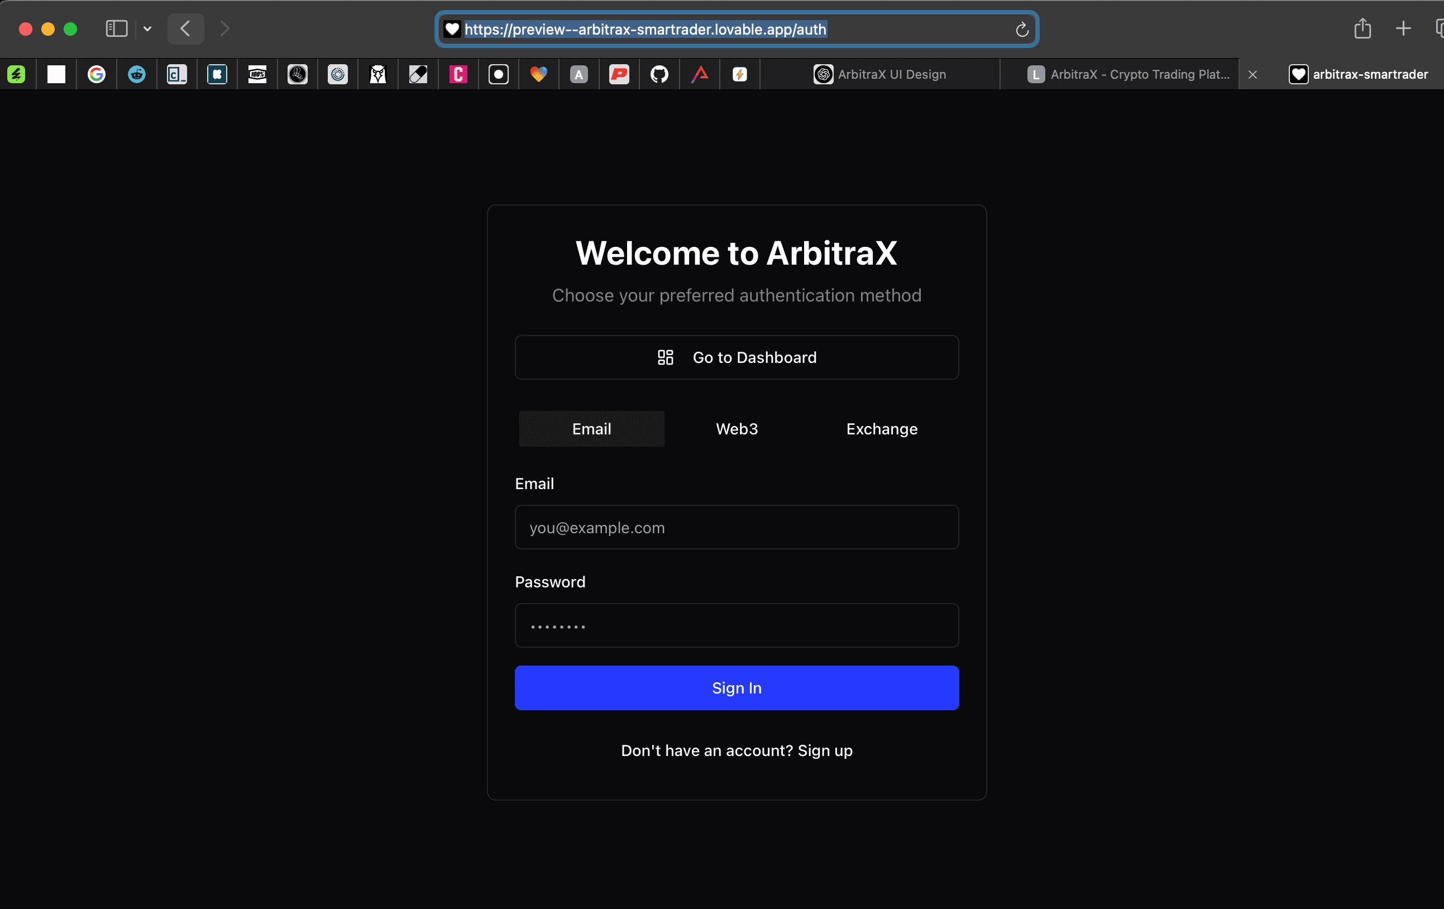Click the dashboard grid icon inside Go to Dashboard

click(665, 357)
